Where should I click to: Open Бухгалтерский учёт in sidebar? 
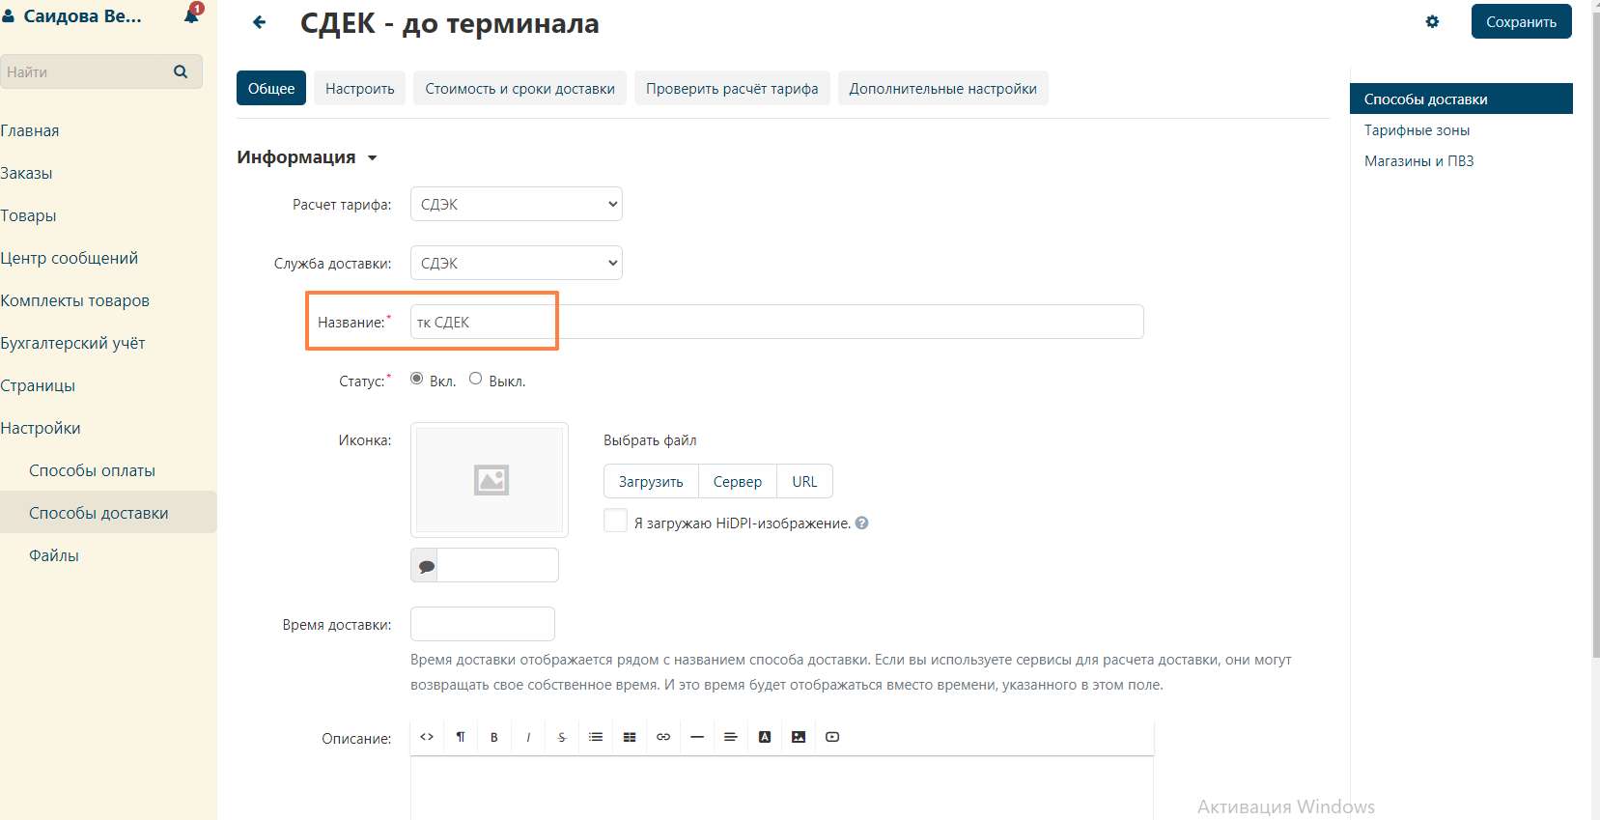pyautogui.click(x=72, y=343)
